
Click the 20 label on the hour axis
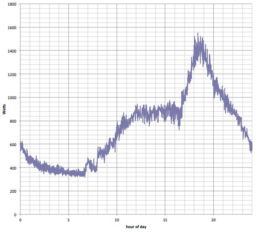point(213,220)
